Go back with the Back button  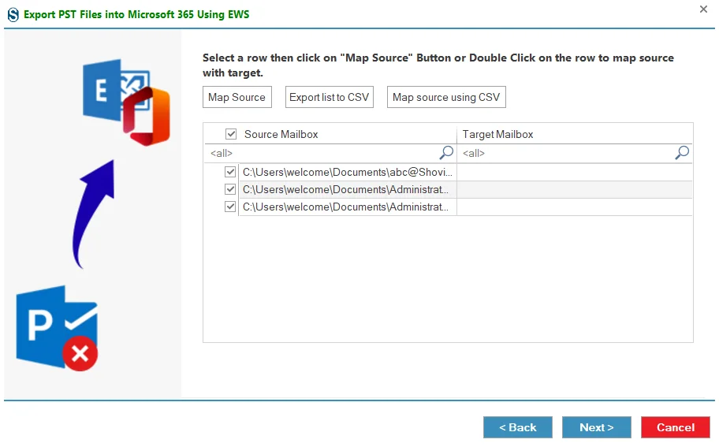point(518,427)
